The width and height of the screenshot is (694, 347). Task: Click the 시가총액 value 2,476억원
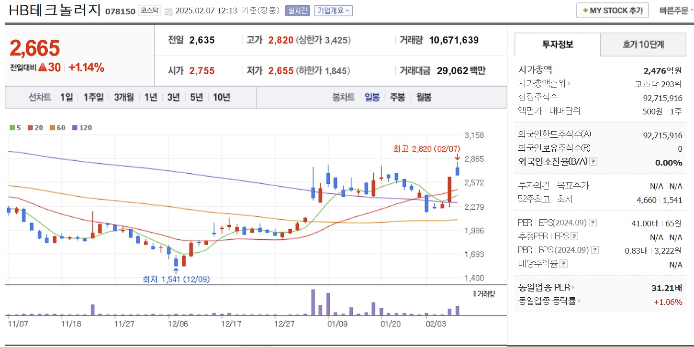[663, 71]
